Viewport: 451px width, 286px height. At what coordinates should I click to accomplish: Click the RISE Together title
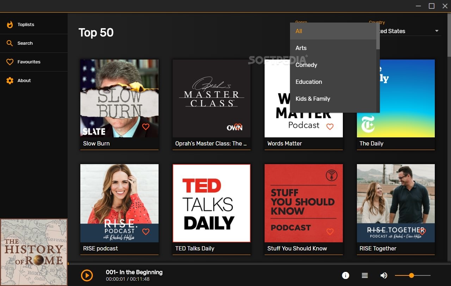tap(378, 248)
